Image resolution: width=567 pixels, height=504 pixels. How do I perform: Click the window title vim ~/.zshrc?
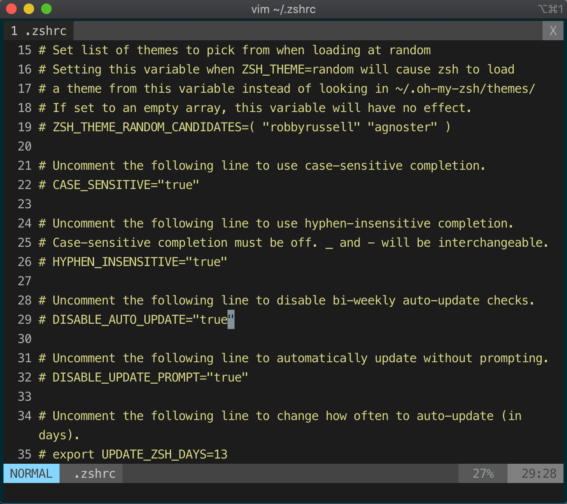[283, 9]
